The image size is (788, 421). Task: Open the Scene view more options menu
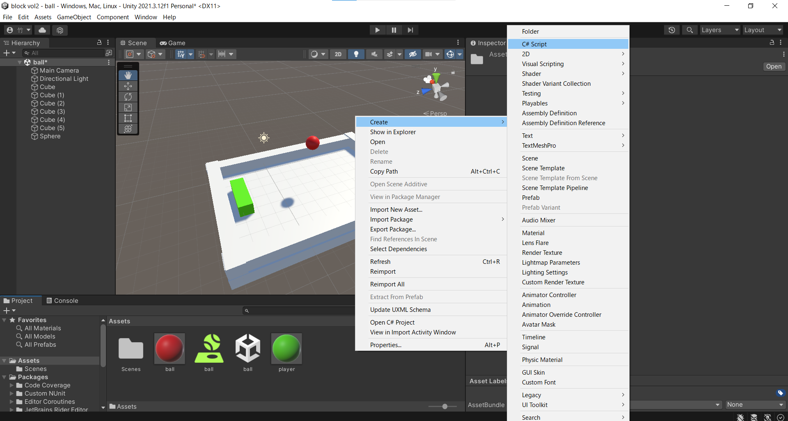tap(458, 43)
